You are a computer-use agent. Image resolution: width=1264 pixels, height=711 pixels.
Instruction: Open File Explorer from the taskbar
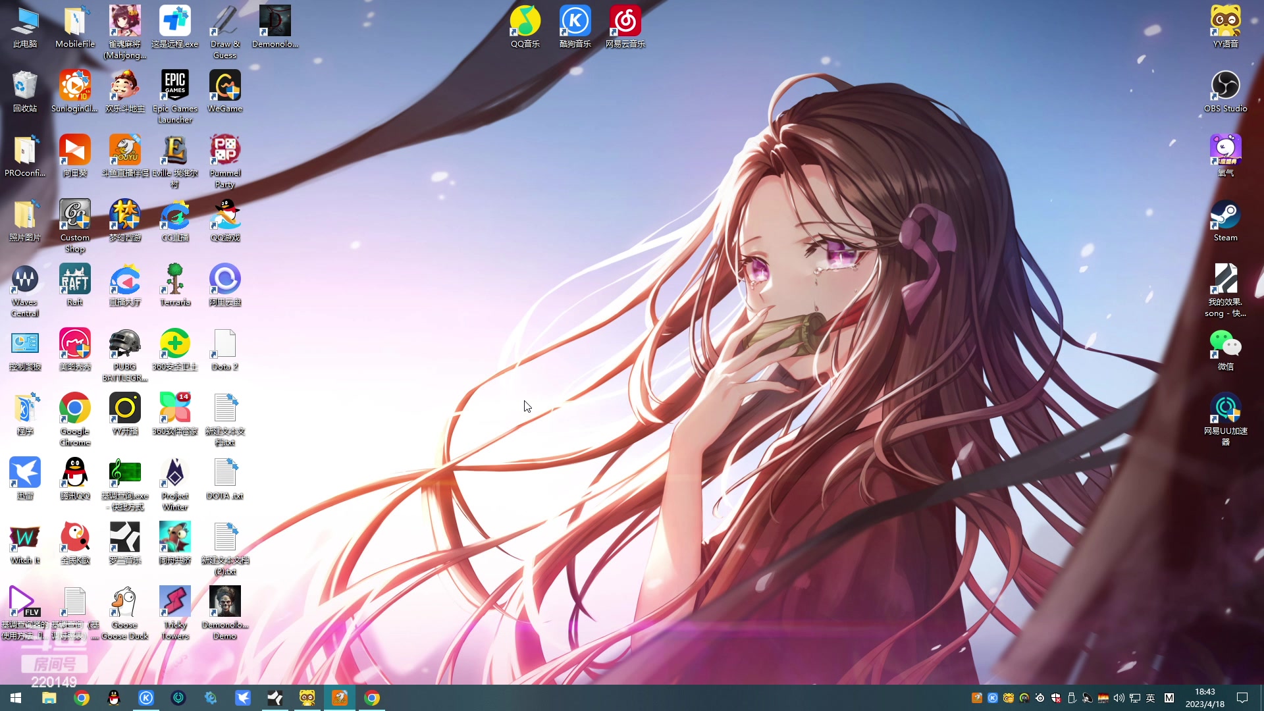tap(49, 698)
